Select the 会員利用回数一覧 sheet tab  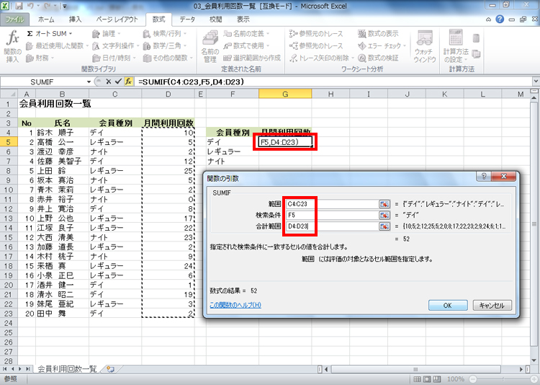coord(67,369)
